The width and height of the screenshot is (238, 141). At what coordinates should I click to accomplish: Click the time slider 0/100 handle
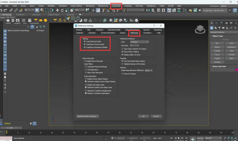click(x=10, y=128)
